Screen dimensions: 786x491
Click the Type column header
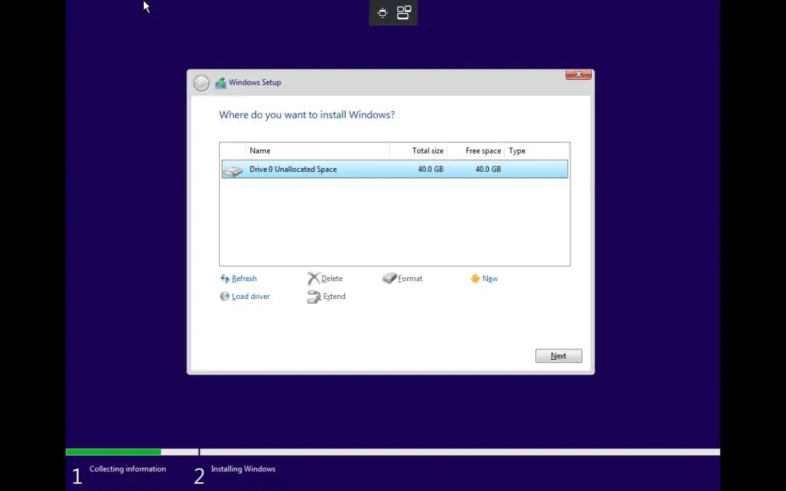tap(537, 151)
